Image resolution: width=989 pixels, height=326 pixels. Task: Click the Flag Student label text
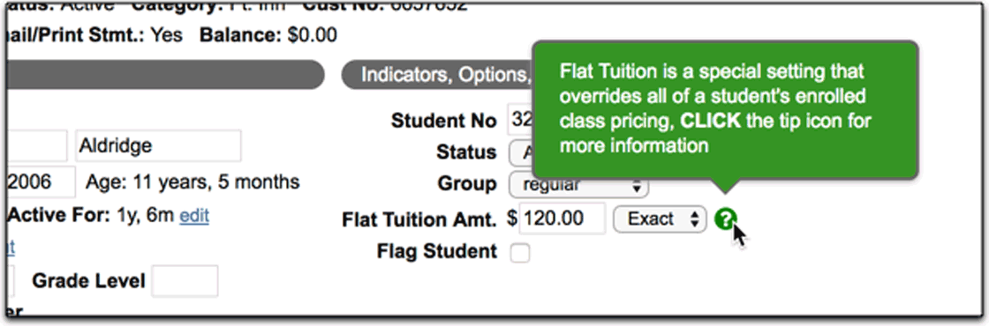[437, 251]
